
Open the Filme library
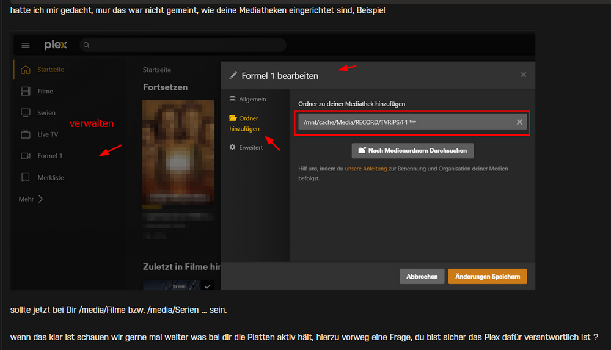[x=45, y=91]
